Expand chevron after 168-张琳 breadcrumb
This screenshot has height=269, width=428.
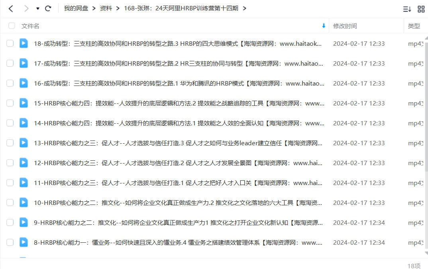point(245,8)
